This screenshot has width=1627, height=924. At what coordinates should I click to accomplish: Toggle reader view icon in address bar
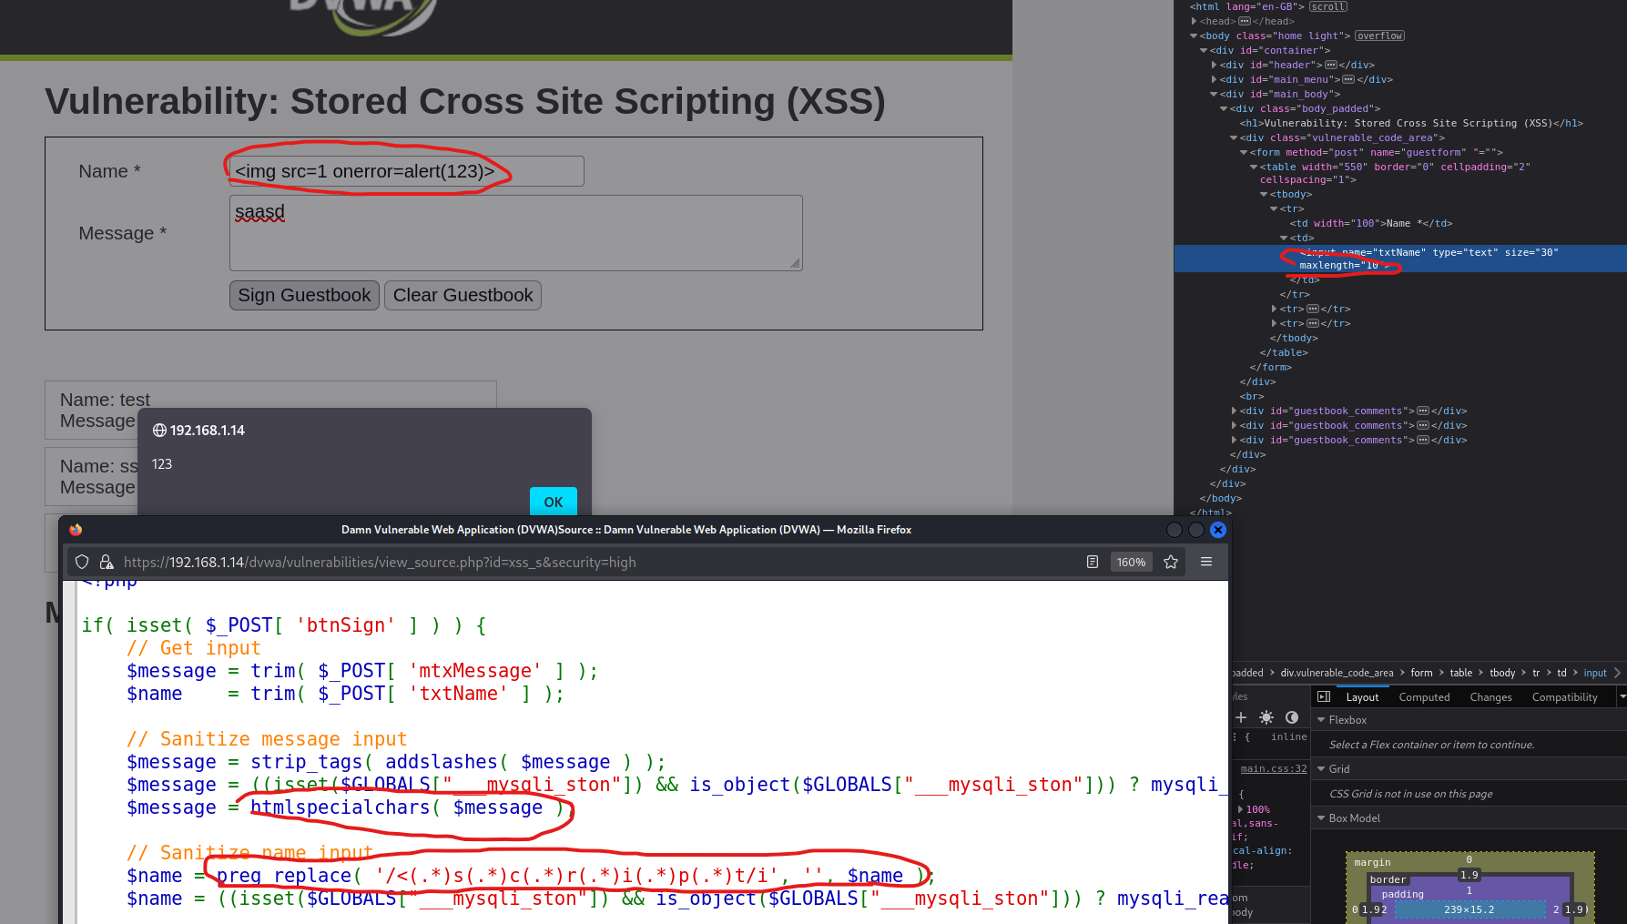[1093, 562]
